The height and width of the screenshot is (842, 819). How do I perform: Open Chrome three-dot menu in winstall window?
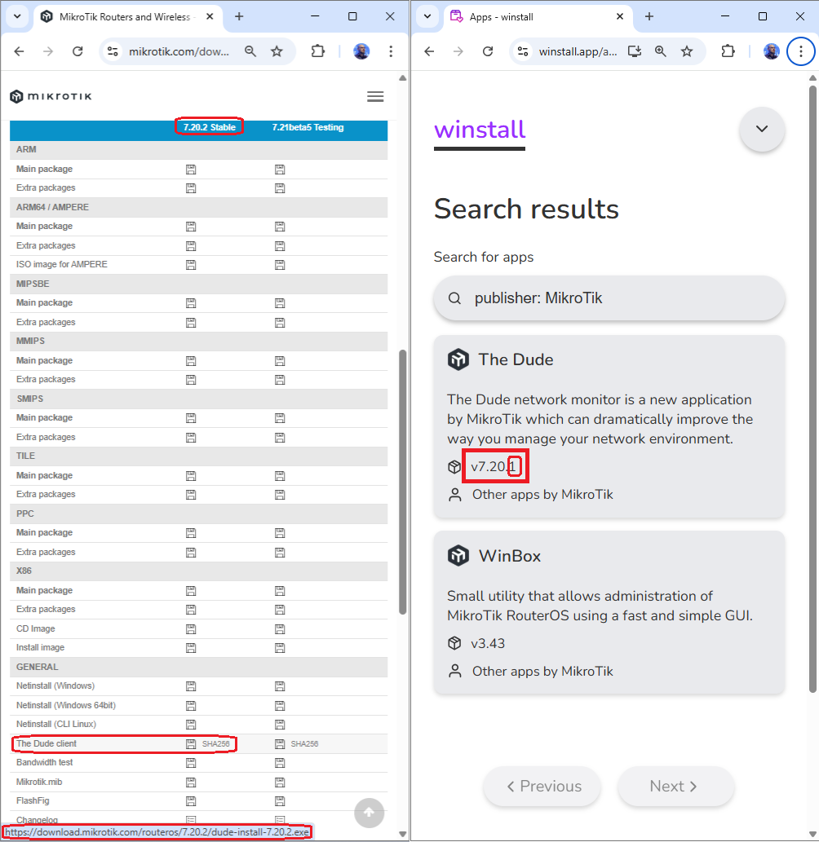tap(801, 51)
